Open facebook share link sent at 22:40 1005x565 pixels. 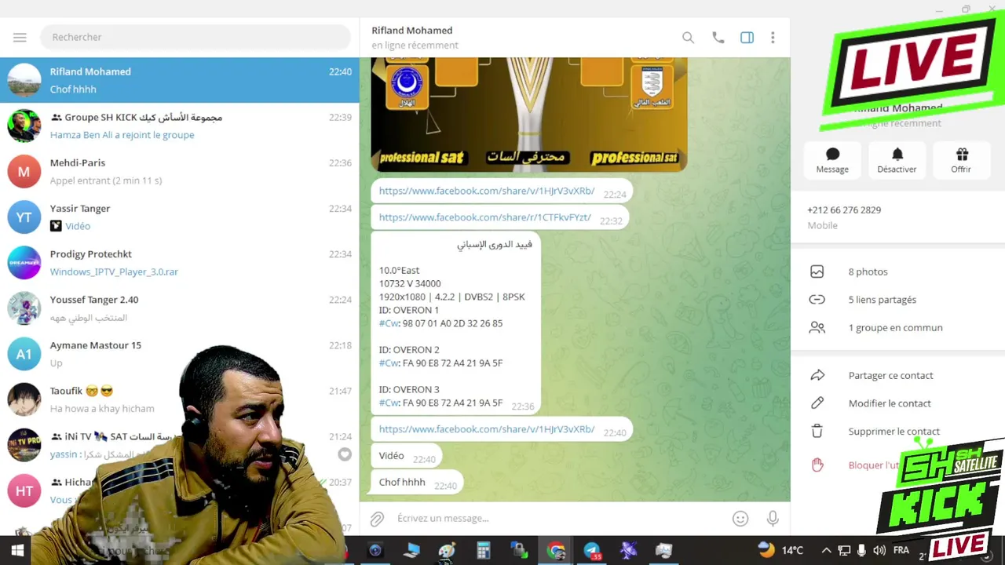click(487, 429)
